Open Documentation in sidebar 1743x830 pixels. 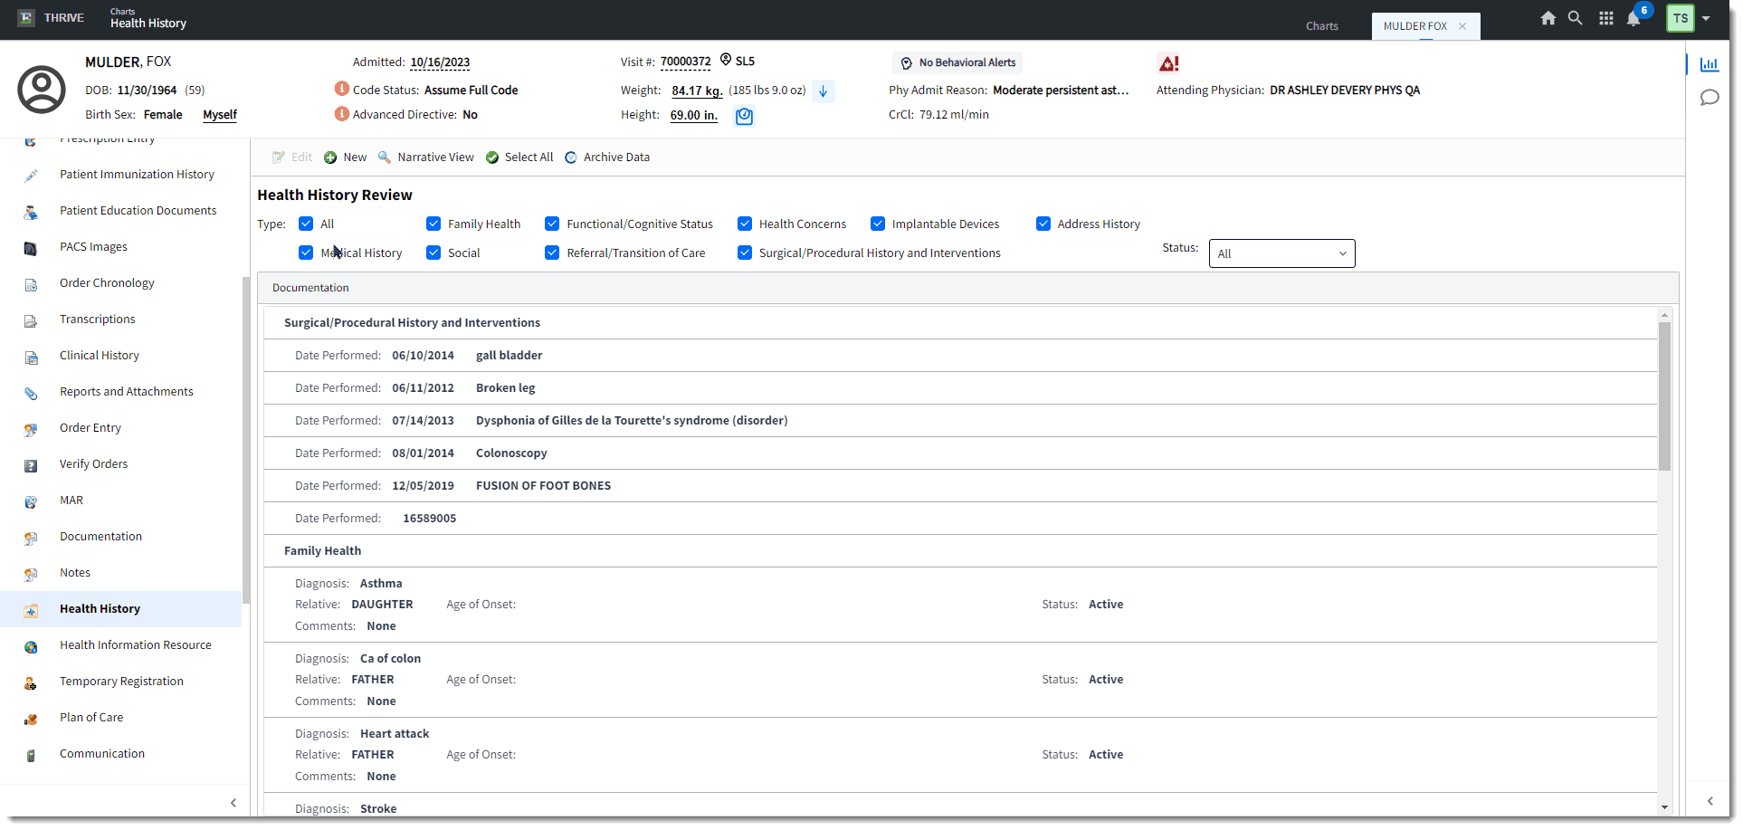point(101,537)
